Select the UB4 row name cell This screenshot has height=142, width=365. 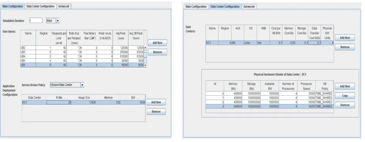[28, 57]
